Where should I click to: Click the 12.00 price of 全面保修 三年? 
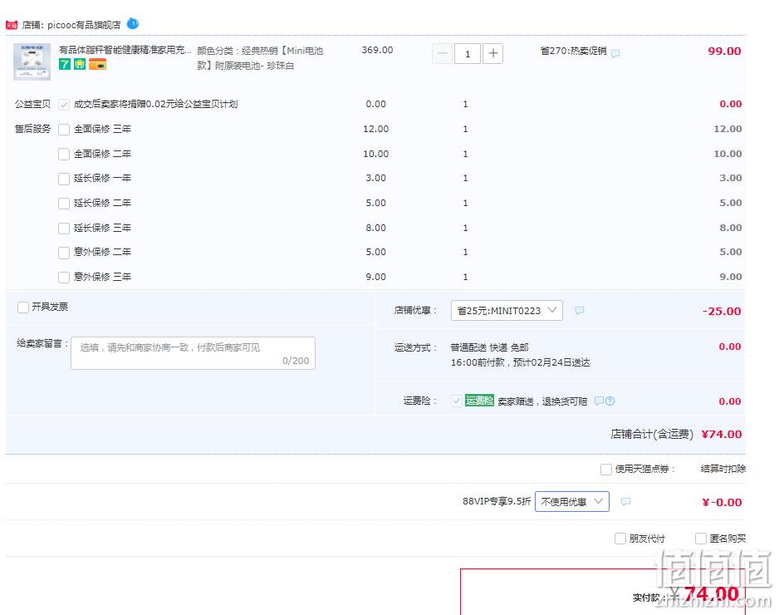375,129
